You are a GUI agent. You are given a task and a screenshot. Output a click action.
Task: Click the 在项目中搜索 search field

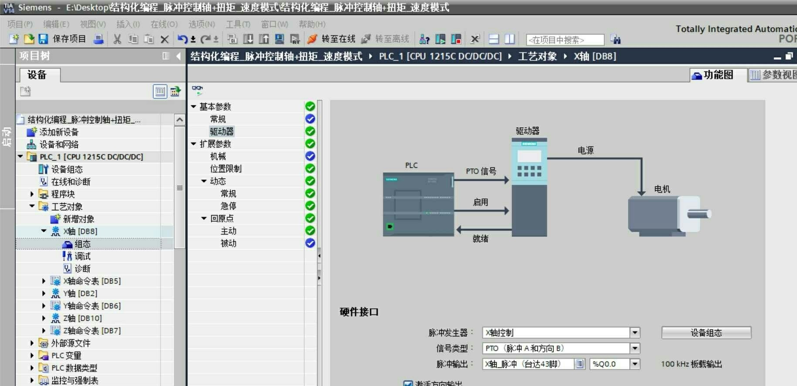click(565, 40)
